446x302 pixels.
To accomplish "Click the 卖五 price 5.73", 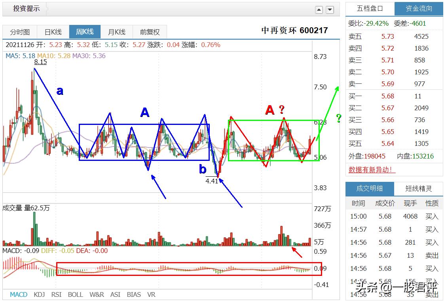I will [388, 36].
